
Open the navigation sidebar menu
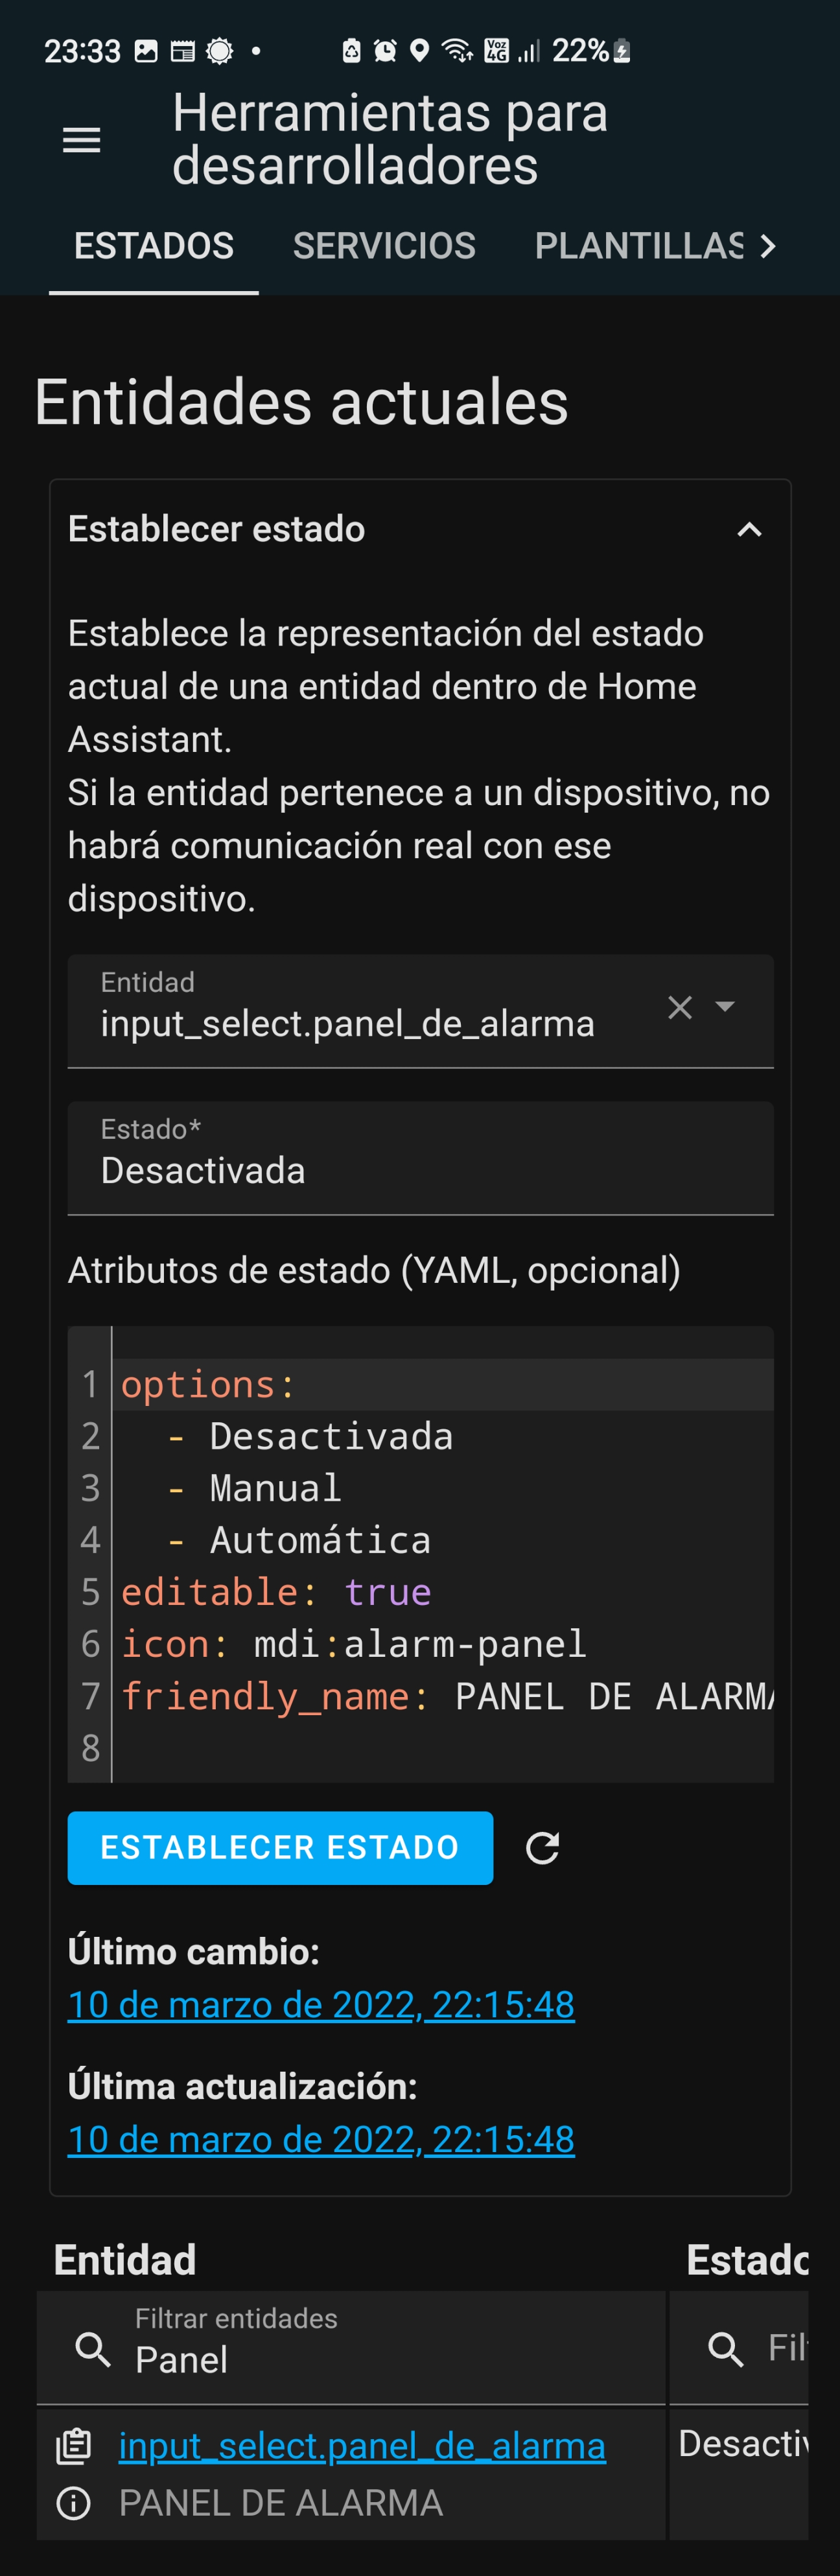point(82,140)
